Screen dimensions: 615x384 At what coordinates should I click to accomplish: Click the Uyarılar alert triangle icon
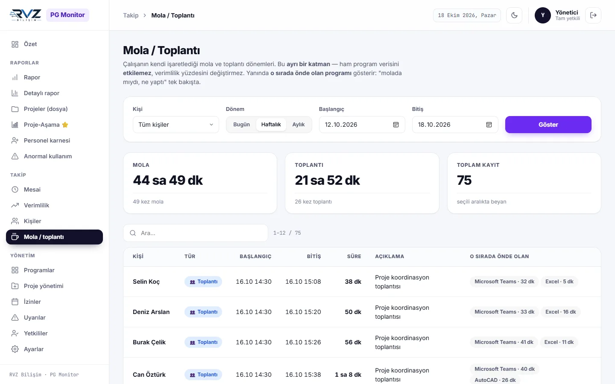click(x=15, y=317)
